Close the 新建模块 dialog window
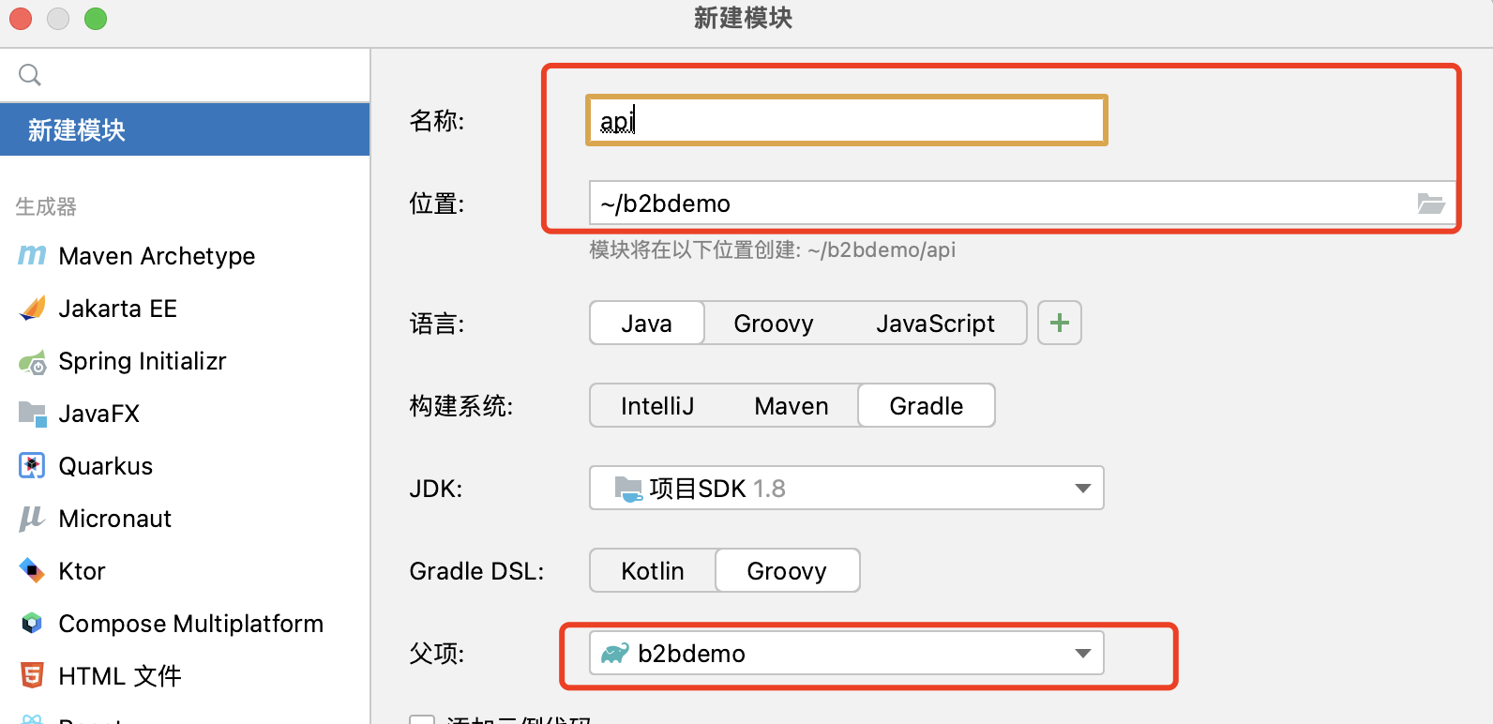This screenshot has width=1493, height=724. 21,19
